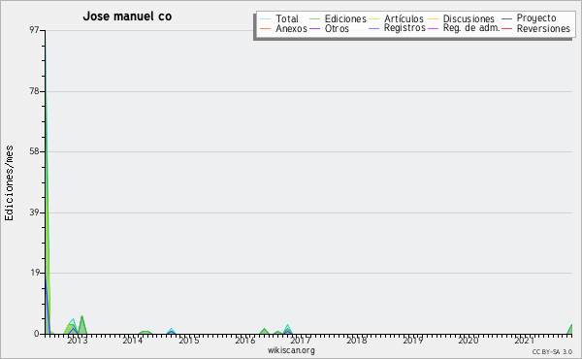Viewport: 582px width, 359px height.
Task: Click the 2020 x-axis label
Action: point(469,341)
